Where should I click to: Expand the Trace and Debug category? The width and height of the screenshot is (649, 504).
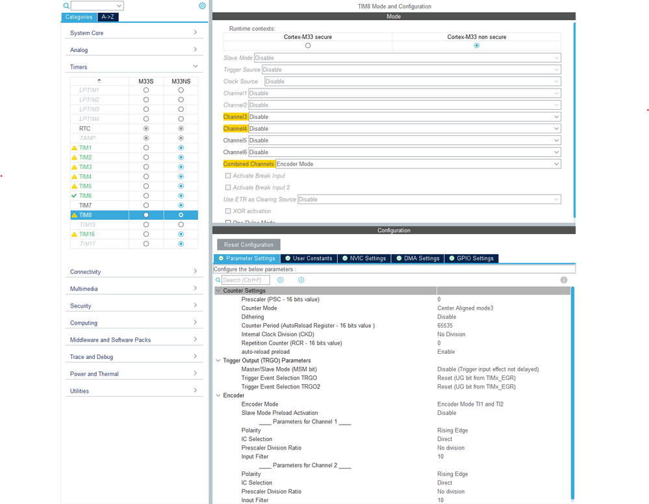pos(134,357)
